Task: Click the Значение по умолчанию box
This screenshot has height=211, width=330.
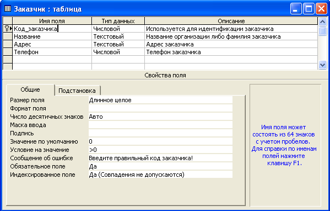Action: click(160, 141)
